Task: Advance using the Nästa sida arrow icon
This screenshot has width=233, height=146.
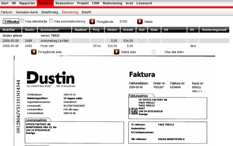Action: coord(117,52)
